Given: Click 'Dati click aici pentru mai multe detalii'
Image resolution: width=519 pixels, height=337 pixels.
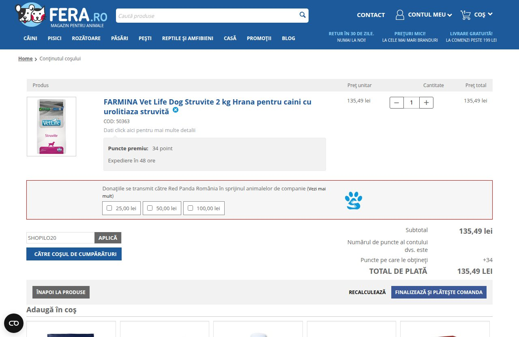Looking at the screenshot, I should (x=150, y=130).
